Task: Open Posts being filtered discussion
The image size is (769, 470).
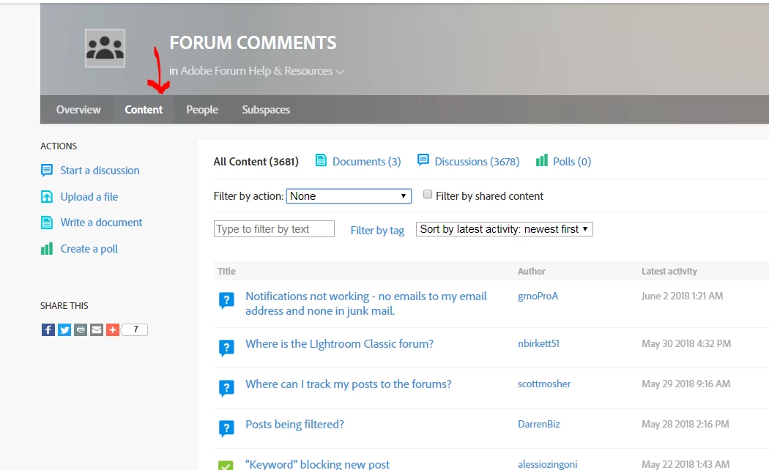Action: [294, 425]
